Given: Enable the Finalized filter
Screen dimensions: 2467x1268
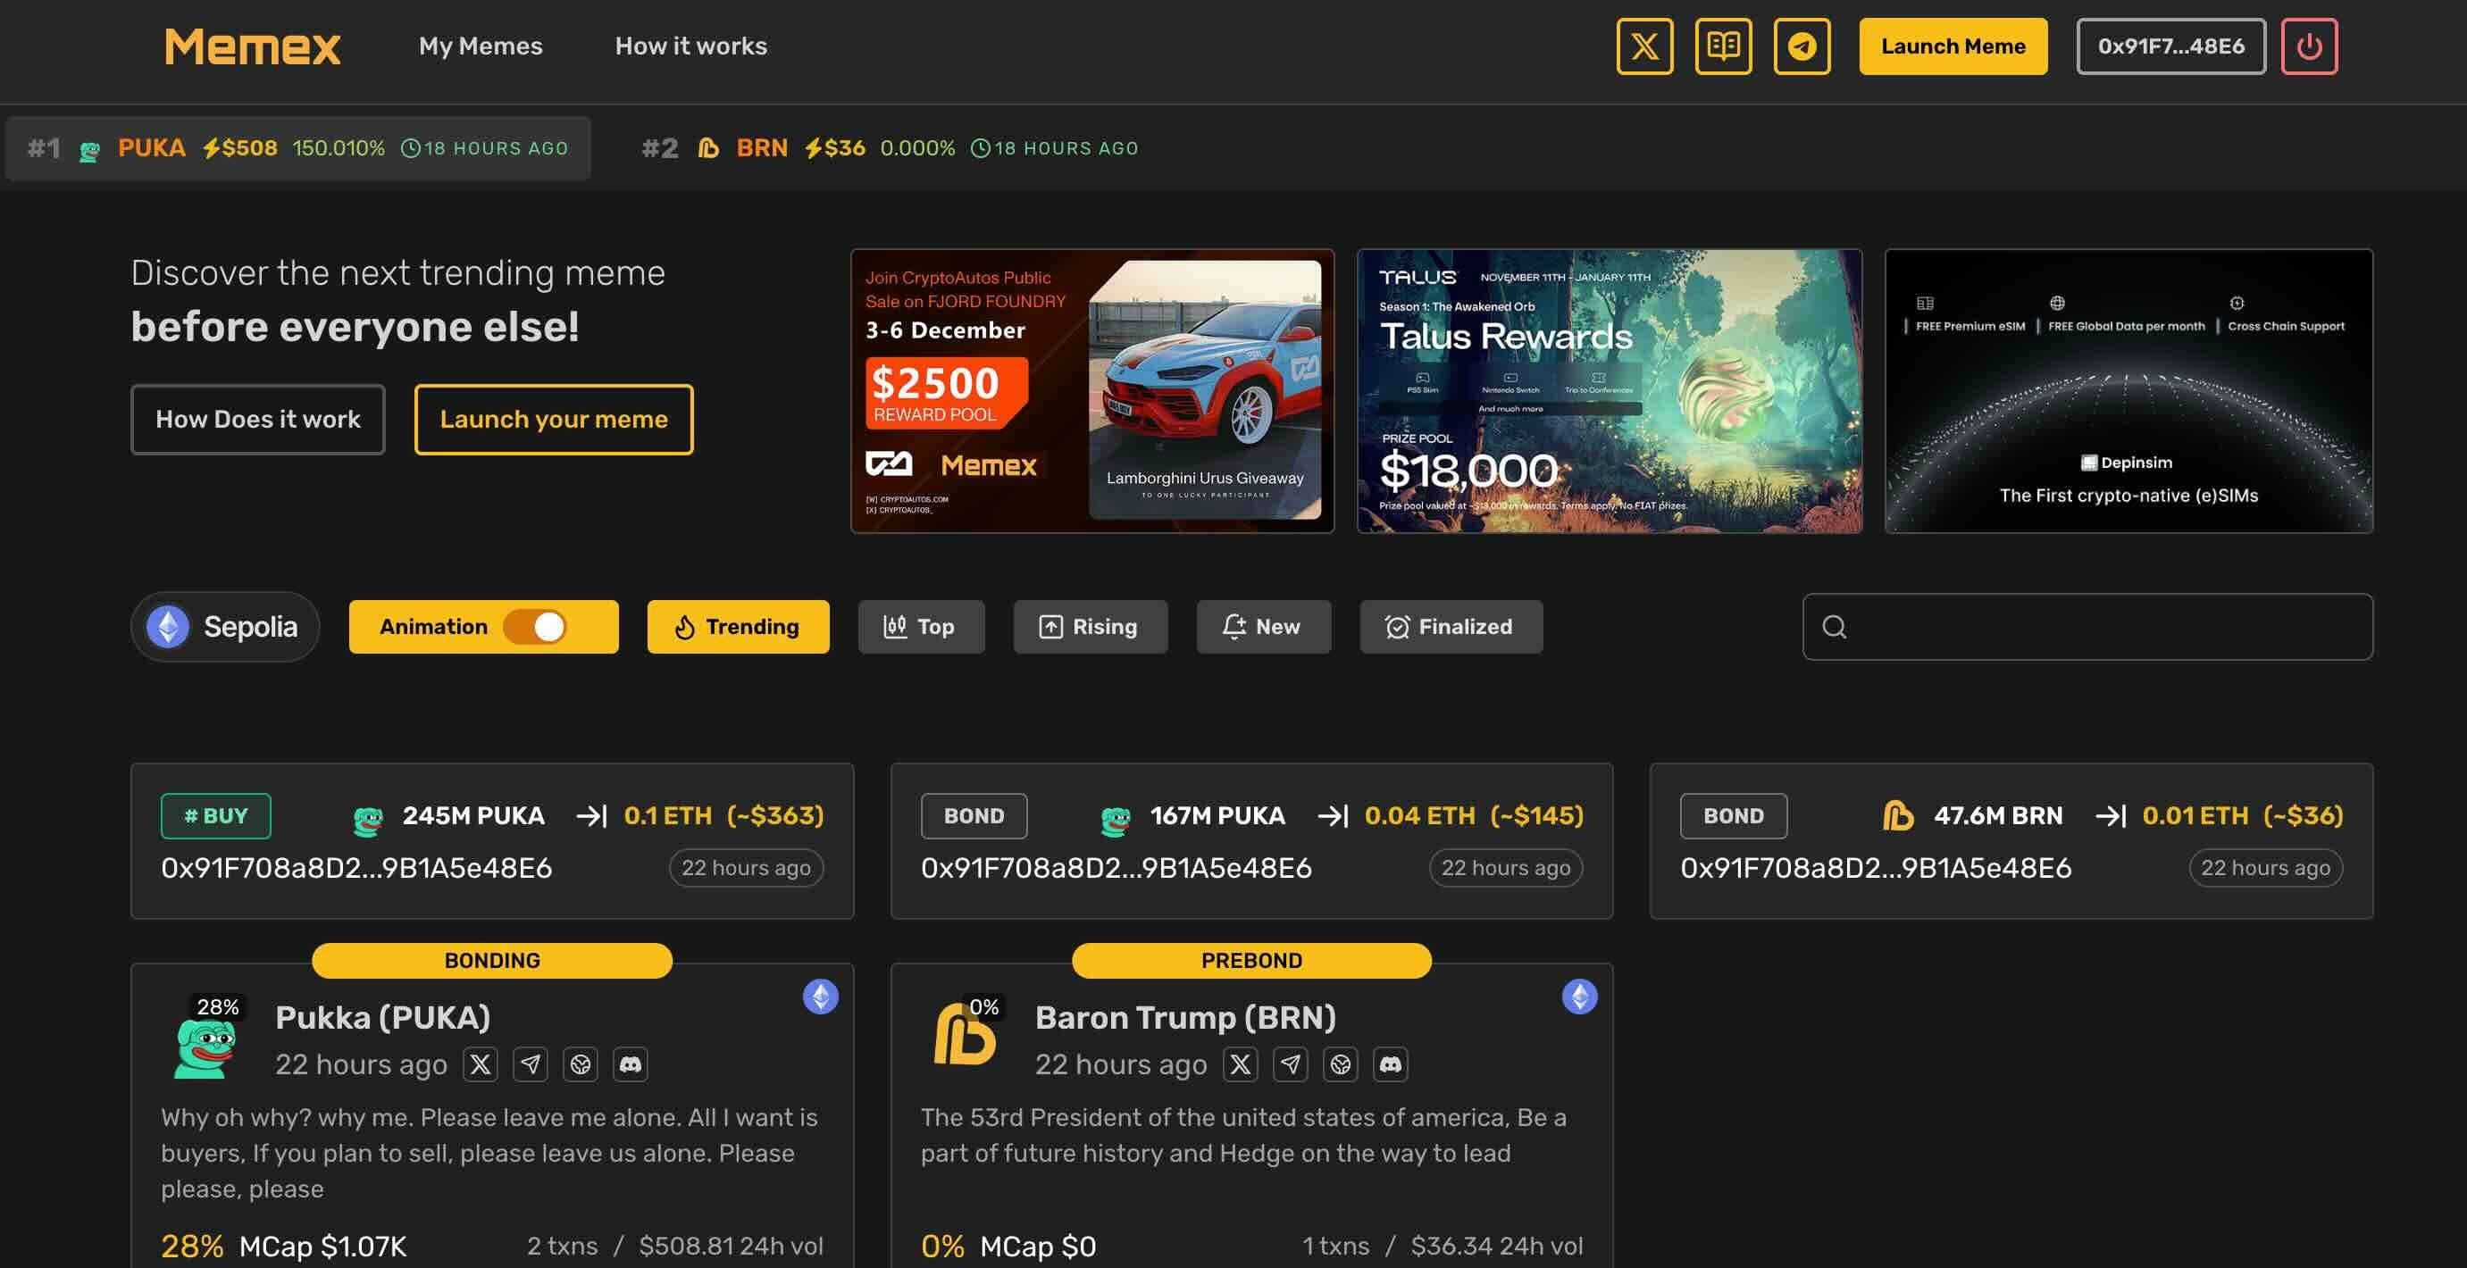Looking at the screenshot, I should click(x=1451, y=626).
